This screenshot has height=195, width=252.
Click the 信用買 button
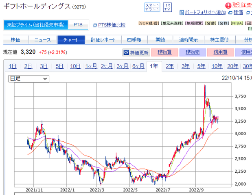(x=221, y=52)
